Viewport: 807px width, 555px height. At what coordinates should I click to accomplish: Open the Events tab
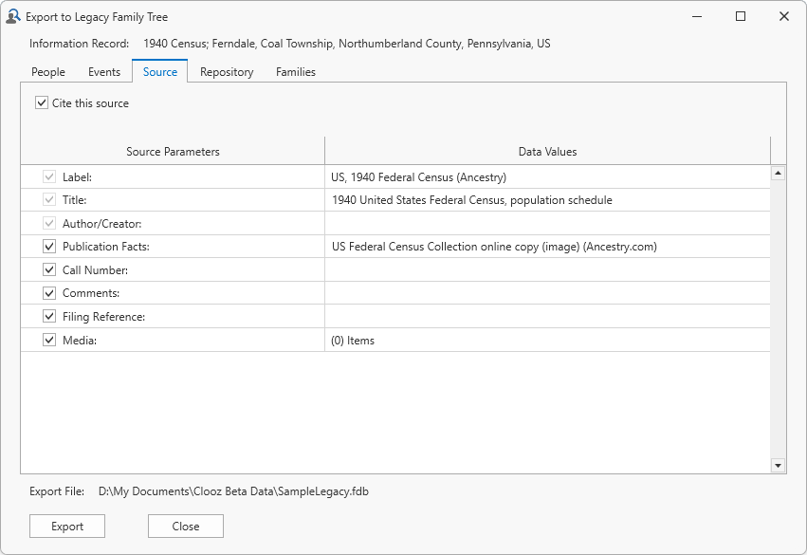coord(104,72)
